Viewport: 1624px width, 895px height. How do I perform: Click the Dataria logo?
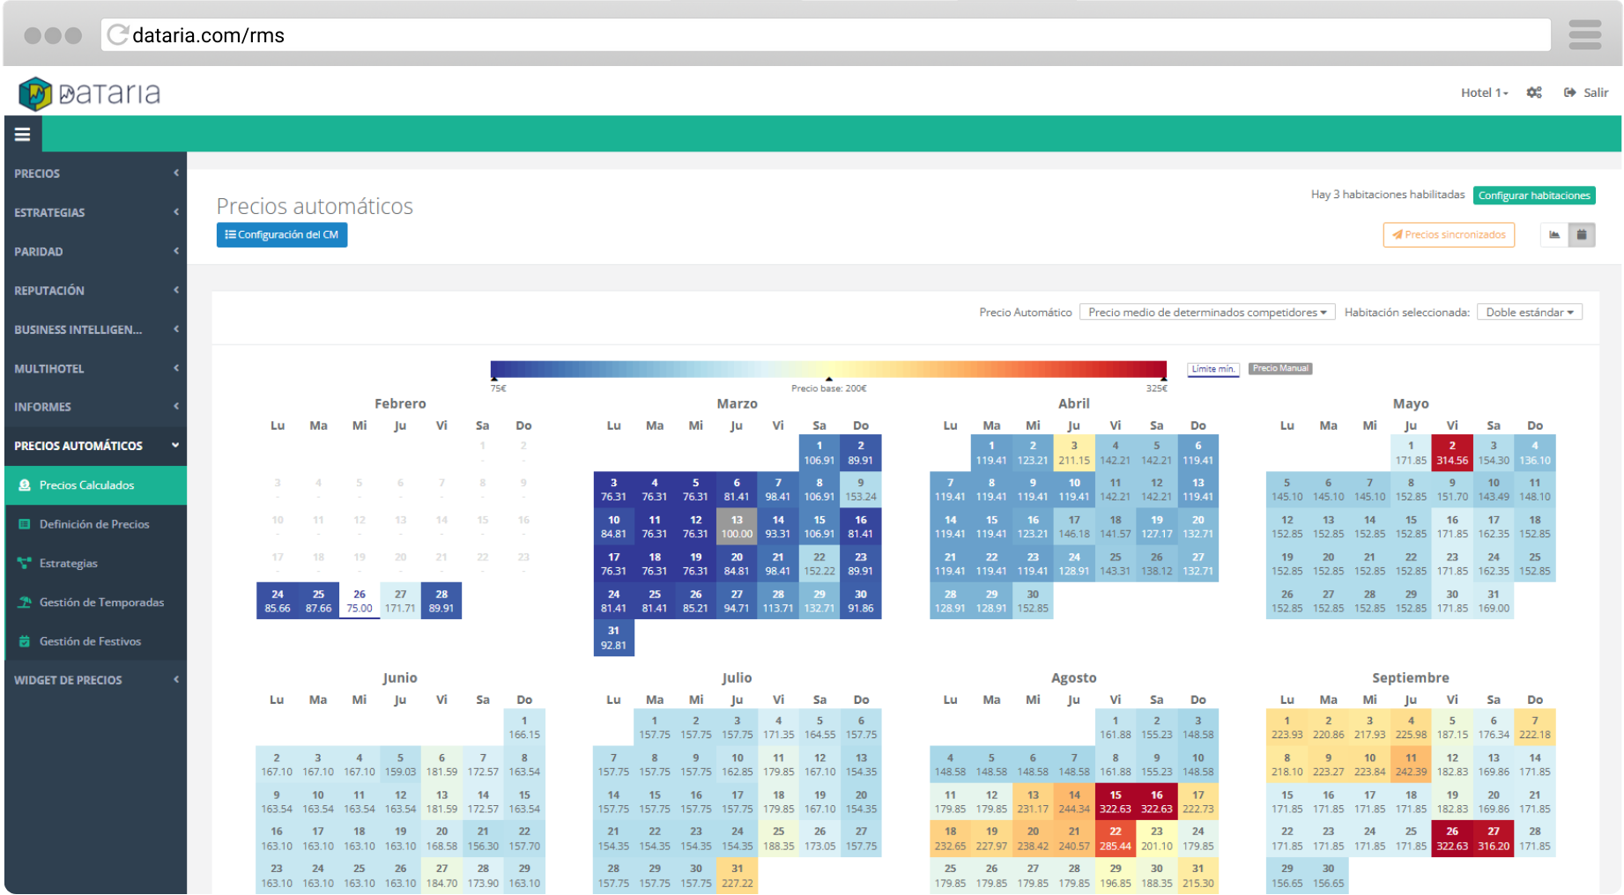pos(89,92)
